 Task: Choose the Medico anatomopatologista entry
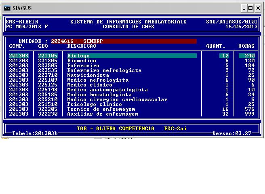[107, 90]
